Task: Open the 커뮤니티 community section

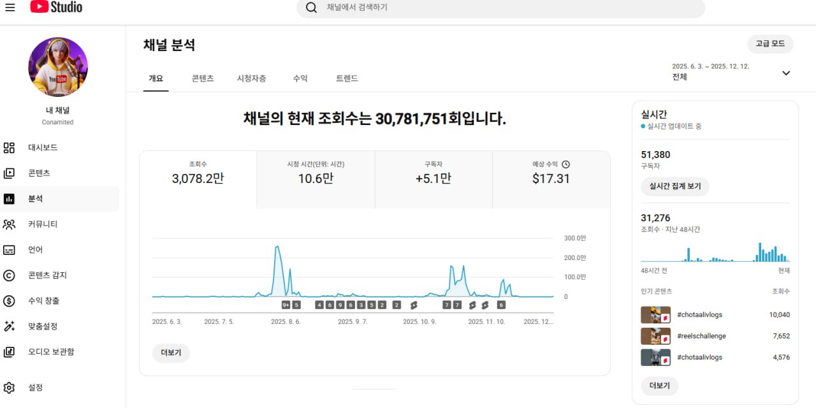Action: point(42,224)
